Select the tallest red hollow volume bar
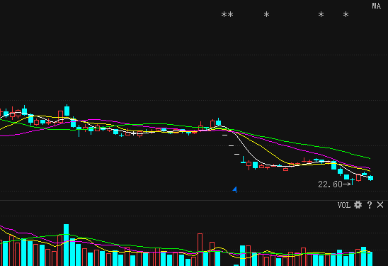 click(200, 250)
